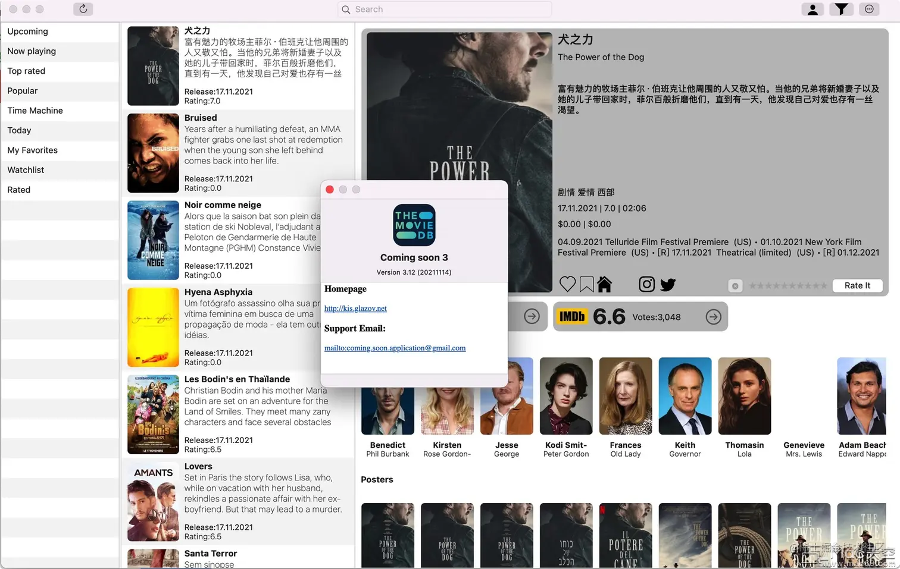Open the kis.glazov.net homepage link

pos(355,309)
